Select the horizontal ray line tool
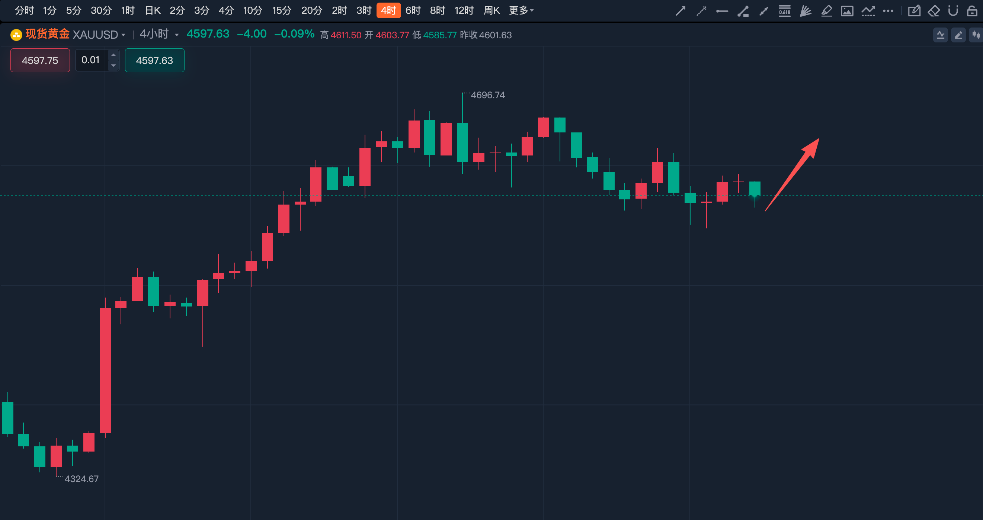The height and width of the screenshot is (520, 983). pos(722,11)
